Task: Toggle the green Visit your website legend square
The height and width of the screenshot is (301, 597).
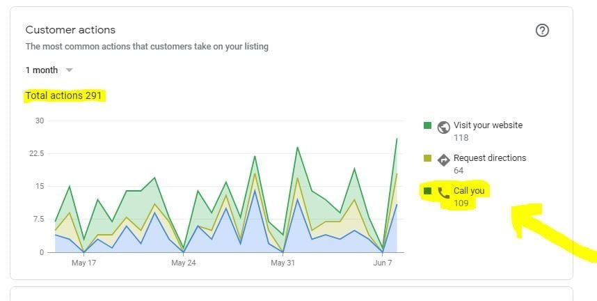Action: point(428,126)
